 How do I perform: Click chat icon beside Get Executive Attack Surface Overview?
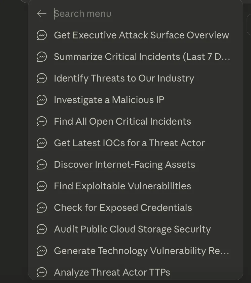pyautogui.click(x=42, y=35)
